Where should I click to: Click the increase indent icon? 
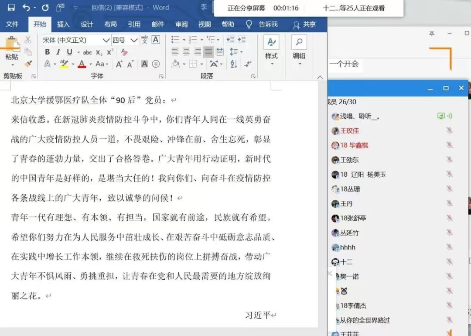tap(241, 40)
